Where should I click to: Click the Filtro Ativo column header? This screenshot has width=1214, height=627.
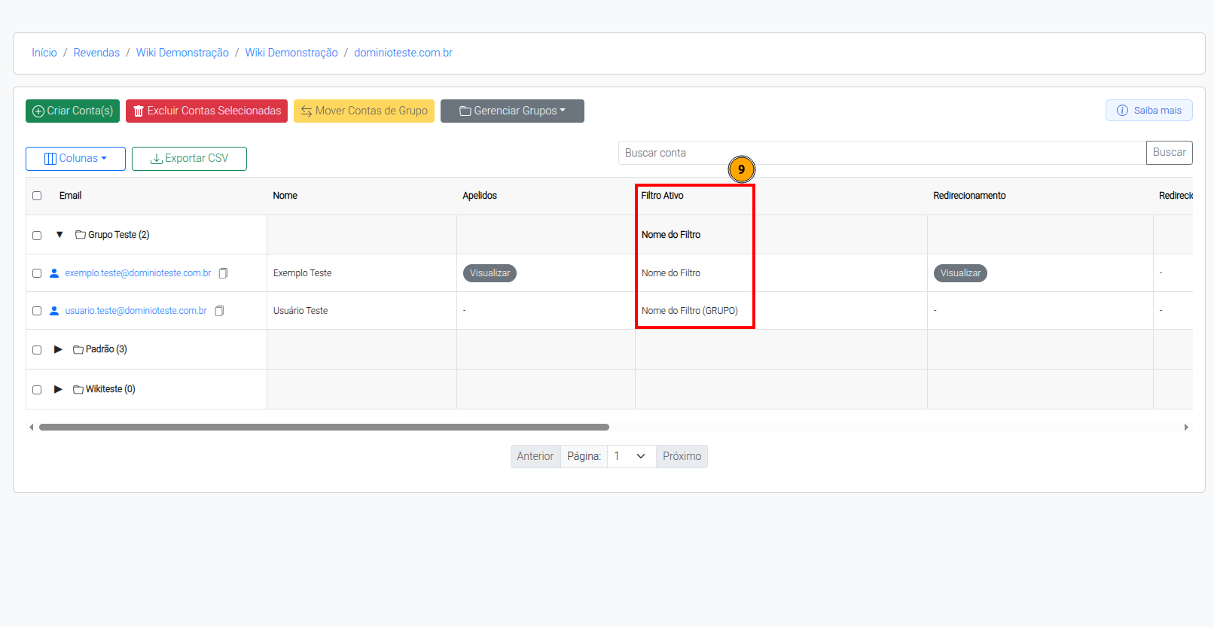[x=662, y=196]
